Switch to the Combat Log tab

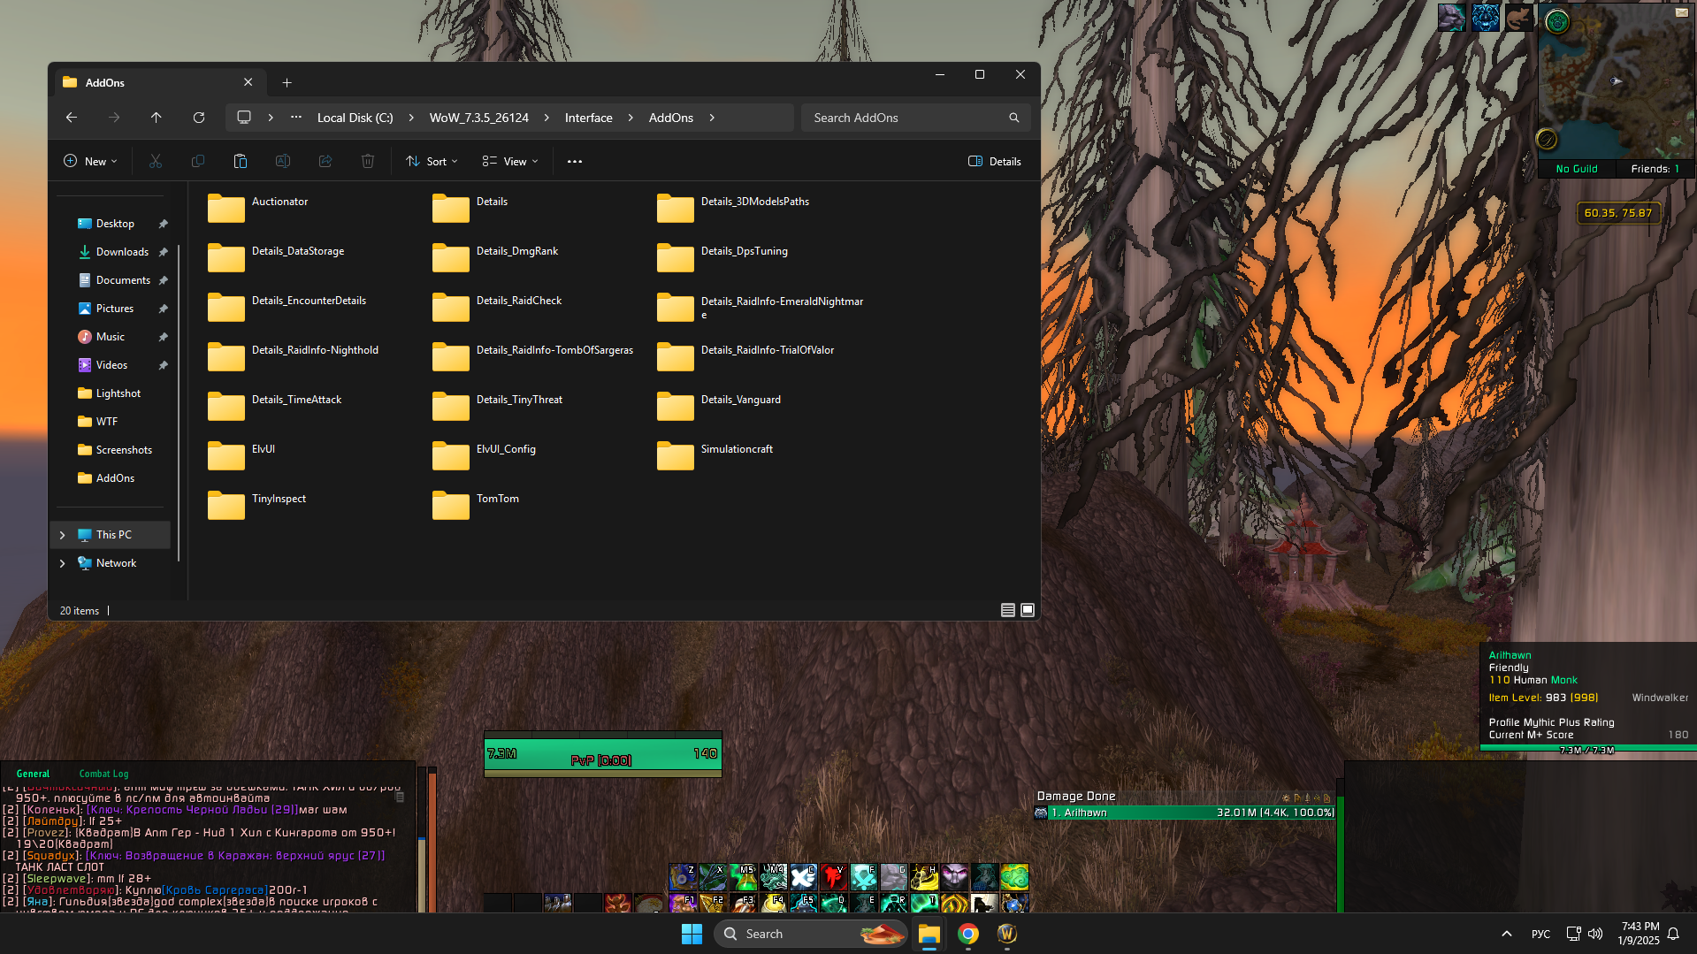(103, 774)
